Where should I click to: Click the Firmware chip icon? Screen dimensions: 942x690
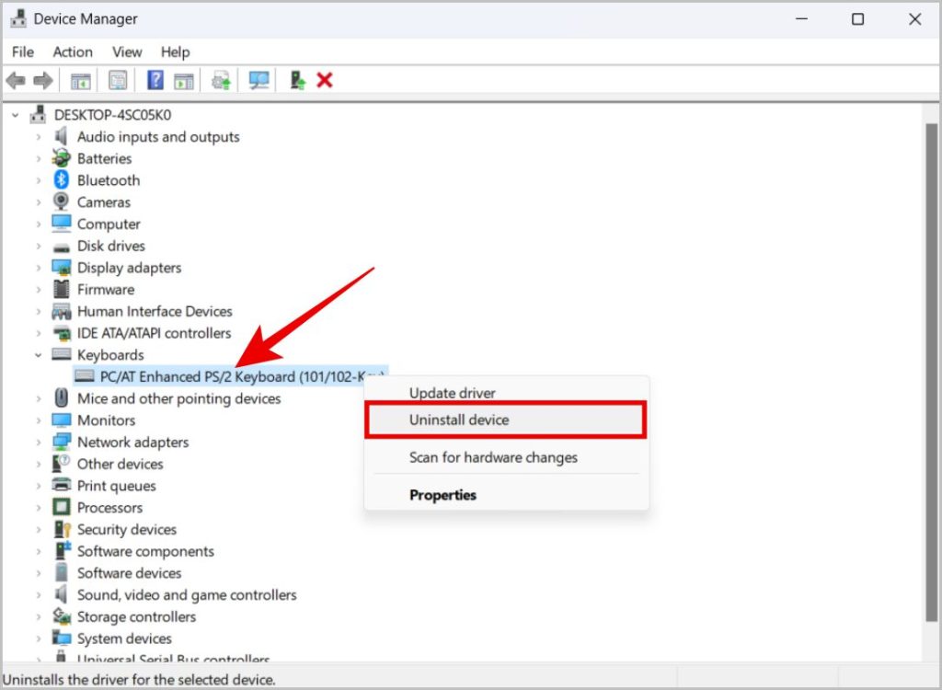62,289
